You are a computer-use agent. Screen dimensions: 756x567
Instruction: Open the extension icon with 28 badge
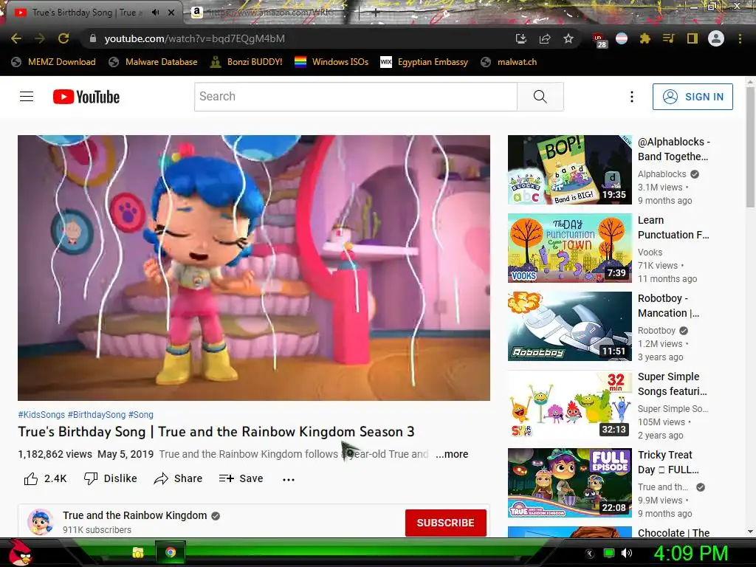599,40
